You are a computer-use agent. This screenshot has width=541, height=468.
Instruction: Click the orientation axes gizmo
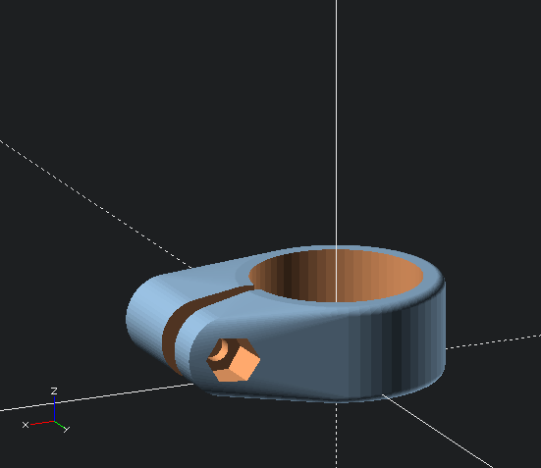click(45, 410)
